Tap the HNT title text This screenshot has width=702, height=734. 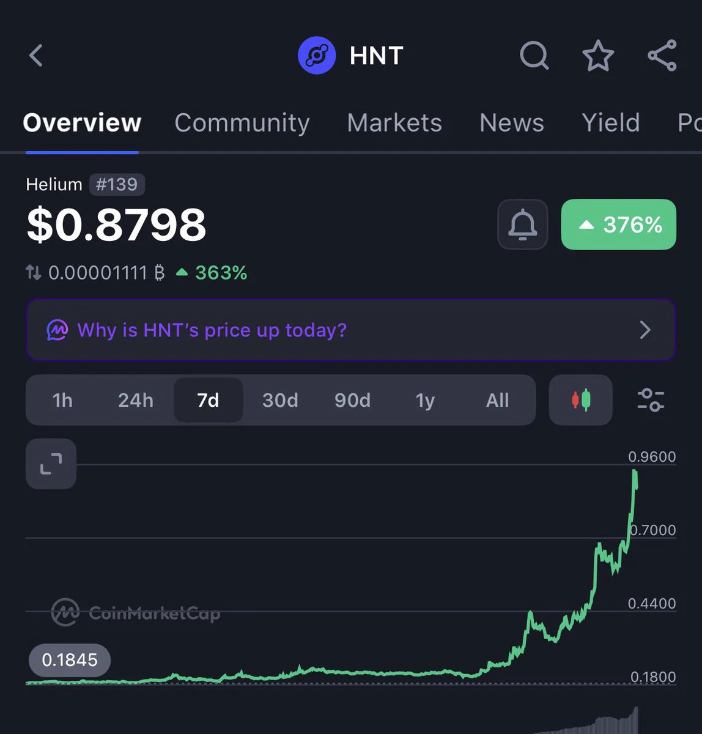tap(376, 56)
